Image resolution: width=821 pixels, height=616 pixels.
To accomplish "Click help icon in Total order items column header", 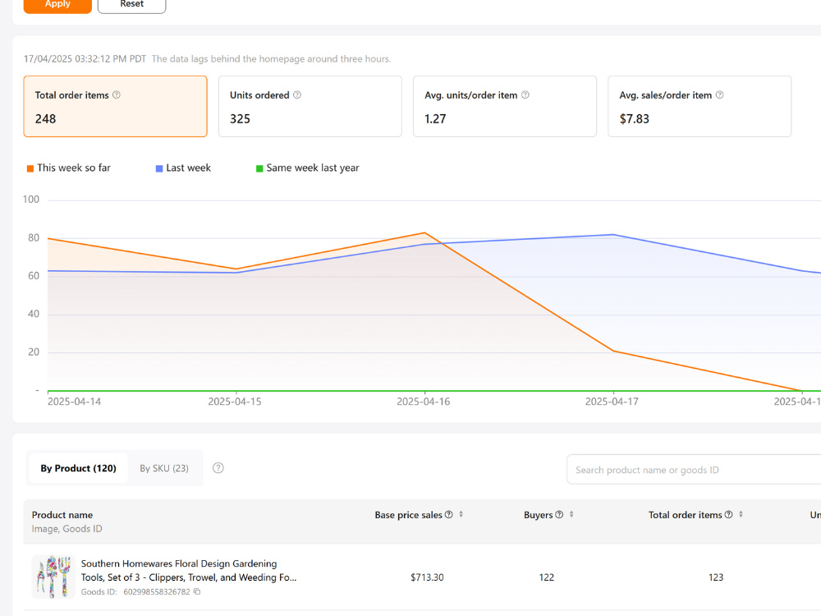I will pos(728,514).
